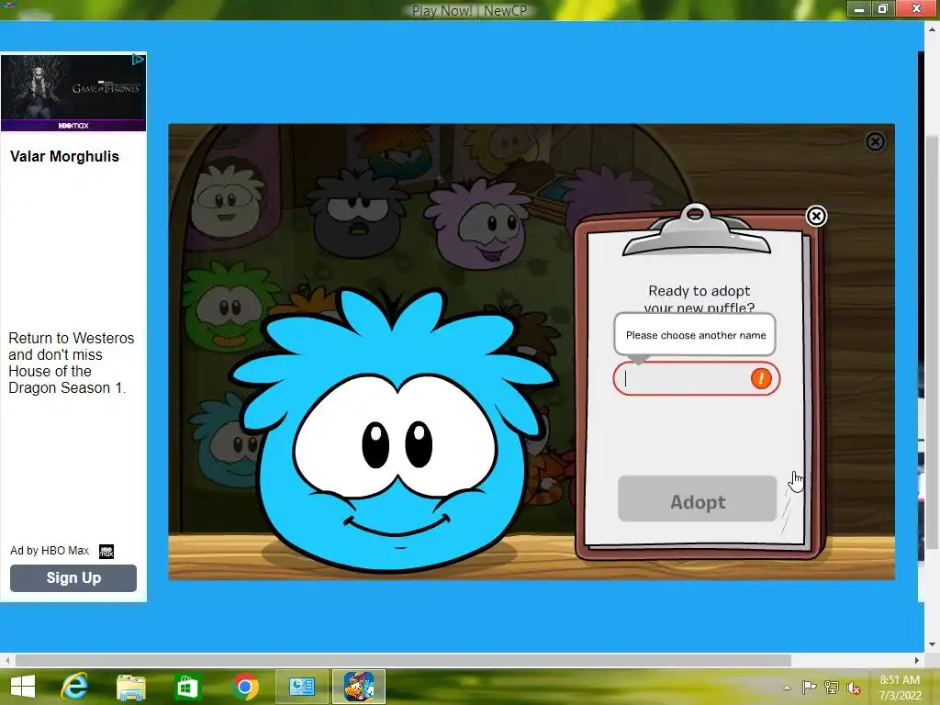Image resolution: width=940 pixels, height=705 pixels.
Task: Close the adoption clipboard dialog
Action: (x=816, y=216)
